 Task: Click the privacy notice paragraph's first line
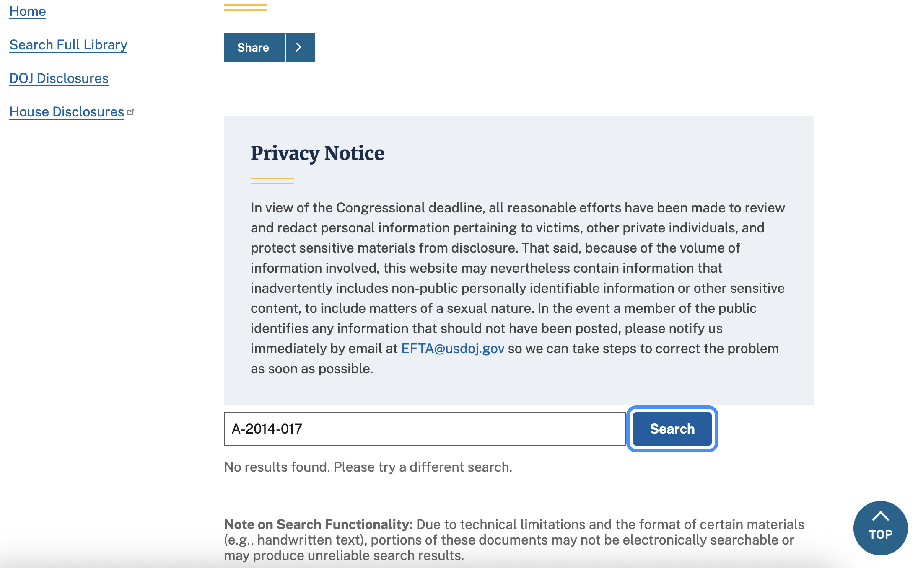point(518,208)
